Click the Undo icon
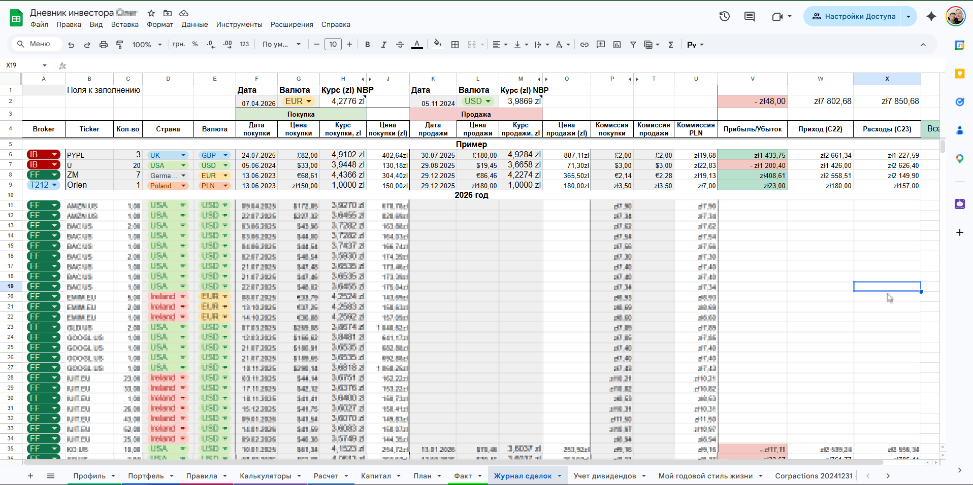The width and height of the screenshot is (973, 485). (71, 45)
